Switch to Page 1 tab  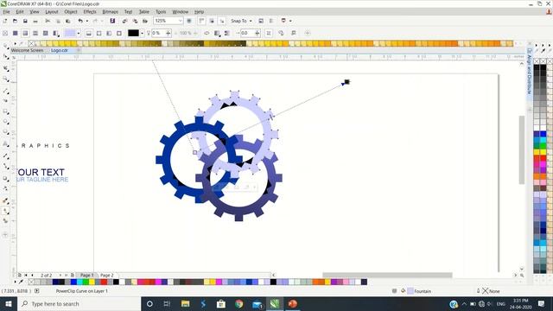pyautogui.click(x=86, y=275)
